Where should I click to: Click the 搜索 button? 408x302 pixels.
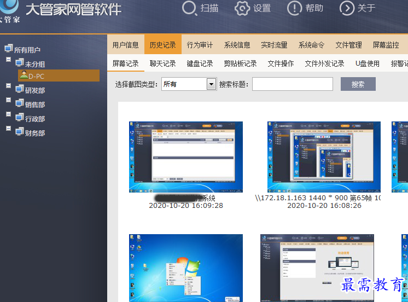pos(358,84)
